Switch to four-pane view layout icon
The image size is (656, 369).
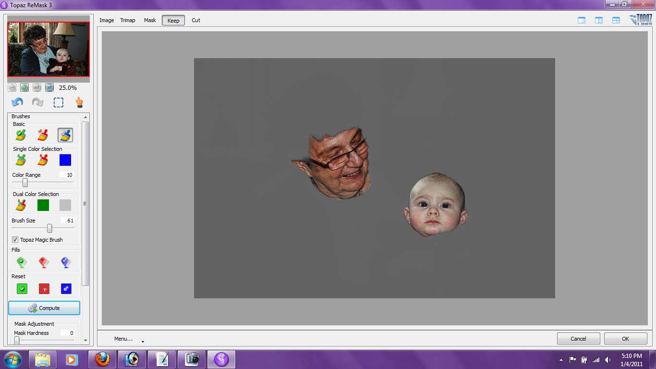click(616, 20)
